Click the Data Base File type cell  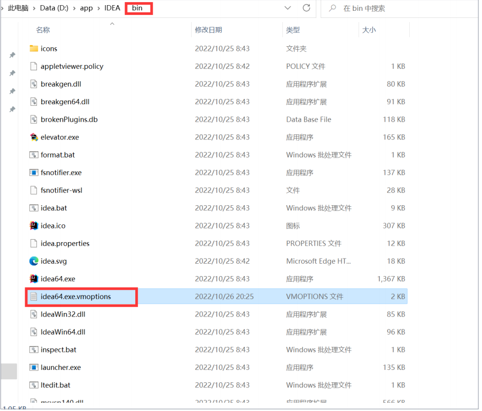click(309, 120)
